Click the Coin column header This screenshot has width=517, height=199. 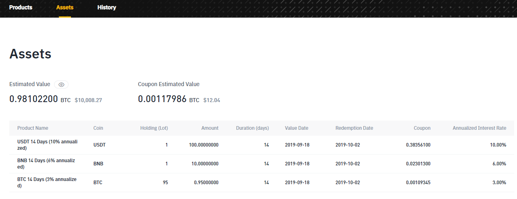click(x=98, y=128)
